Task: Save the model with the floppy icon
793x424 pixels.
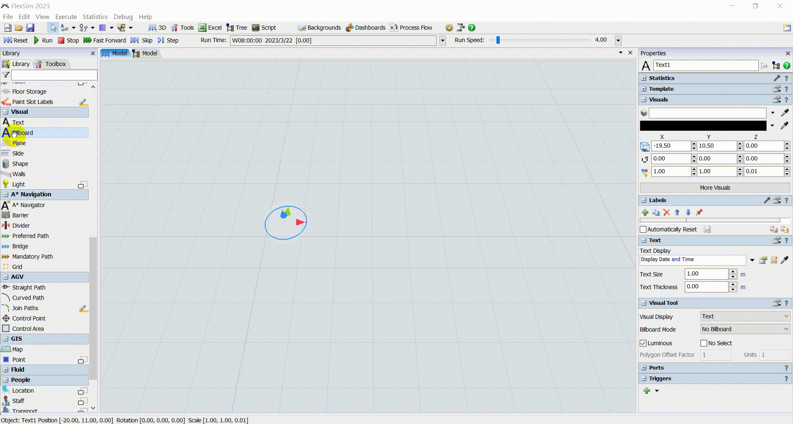Action: point(30,28)
